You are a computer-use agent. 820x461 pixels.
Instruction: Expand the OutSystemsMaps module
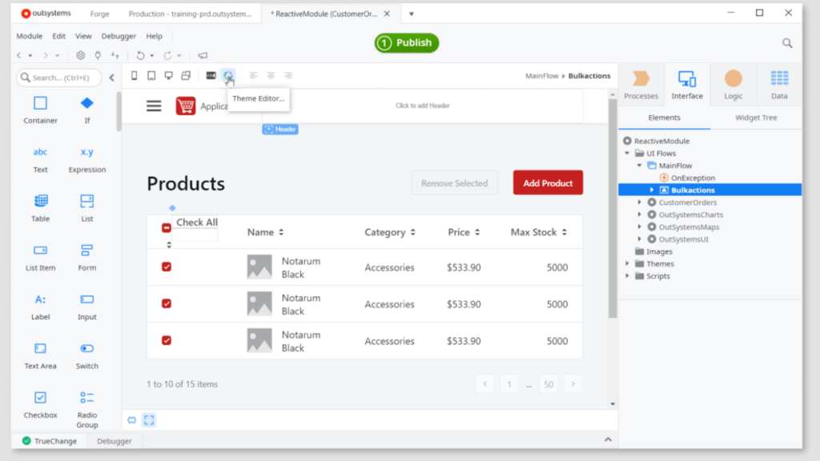tap(639, 226)
